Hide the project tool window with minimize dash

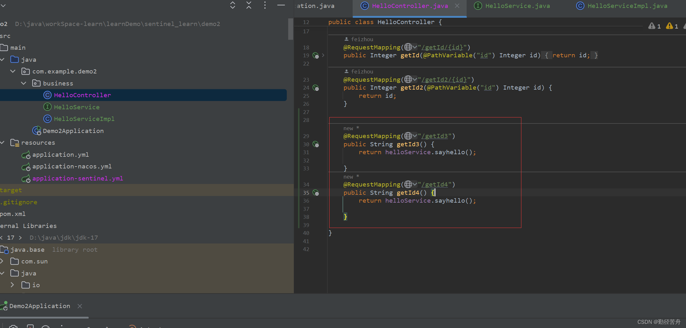[x=281, y=5]
